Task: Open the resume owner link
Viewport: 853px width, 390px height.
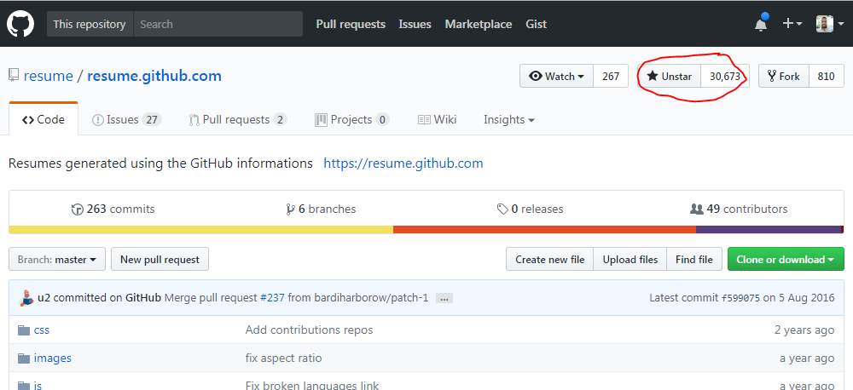Action: click(x=49, y=76)
